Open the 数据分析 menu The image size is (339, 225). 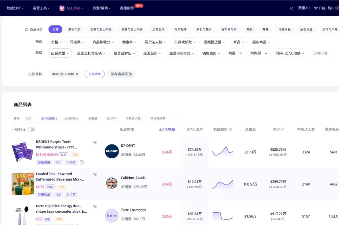coord(15,8)
